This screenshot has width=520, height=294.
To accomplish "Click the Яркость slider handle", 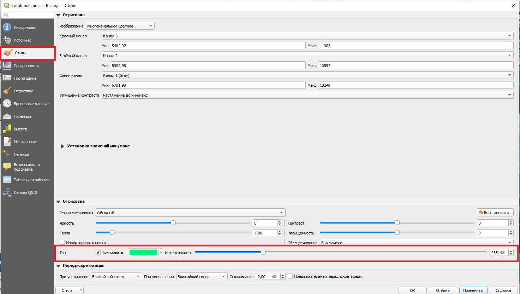I will [x=173, y=222].
